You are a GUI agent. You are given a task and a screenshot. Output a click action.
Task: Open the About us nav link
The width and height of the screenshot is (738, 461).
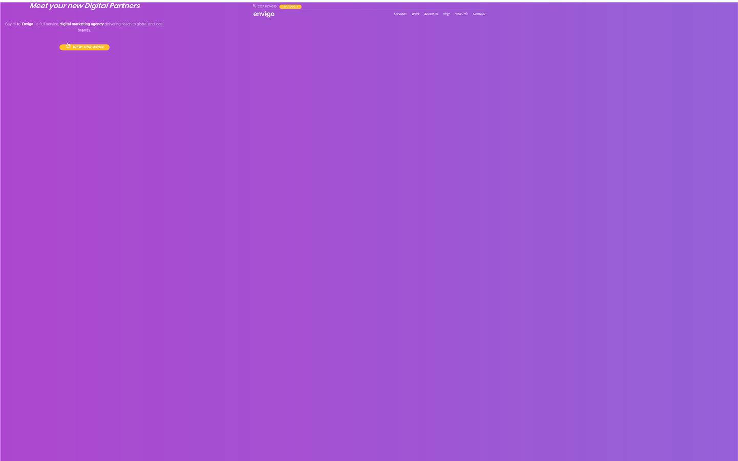pos(430,14)
